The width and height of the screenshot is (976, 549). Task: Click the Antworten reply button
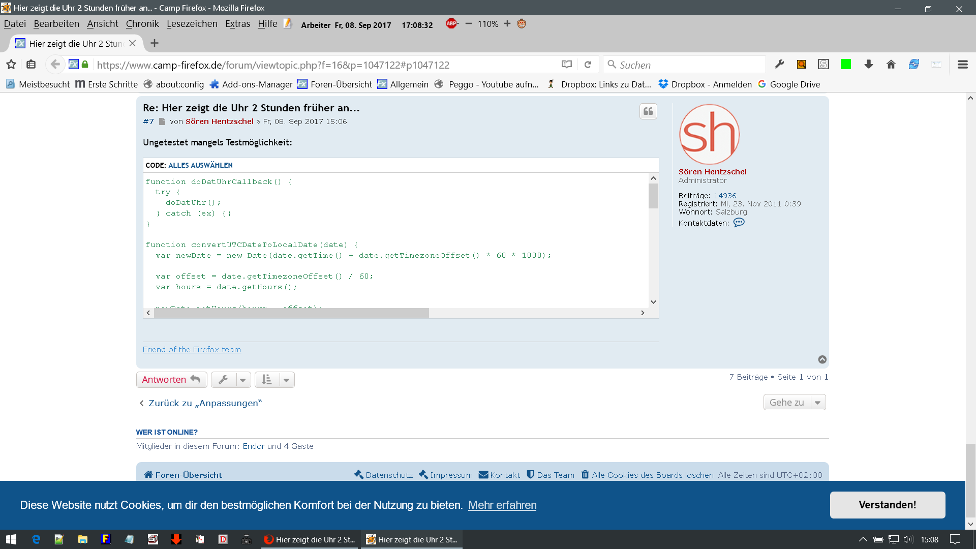[171, 380]
